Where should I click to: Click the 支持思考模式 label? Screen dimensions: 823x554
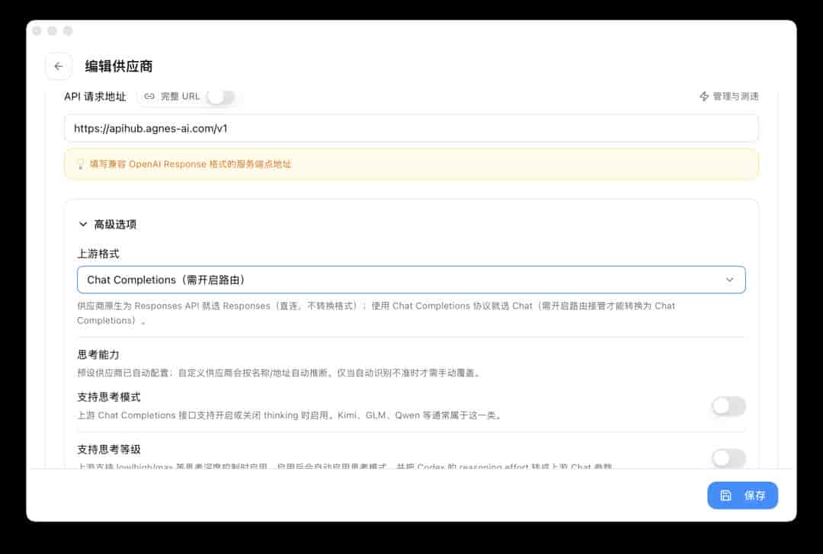click(109, 397)
